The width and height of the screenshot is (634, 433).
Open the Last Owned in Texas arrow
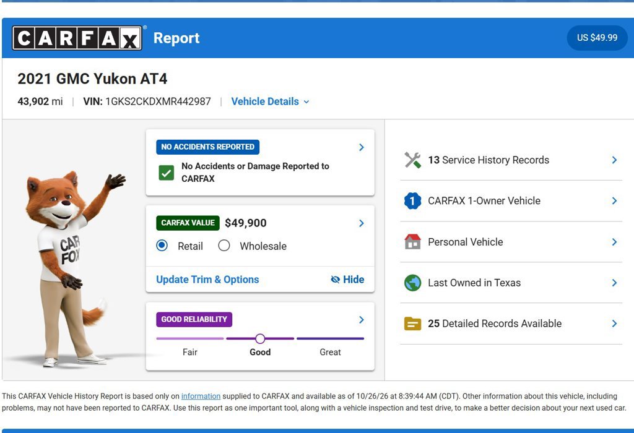point(614,283)
